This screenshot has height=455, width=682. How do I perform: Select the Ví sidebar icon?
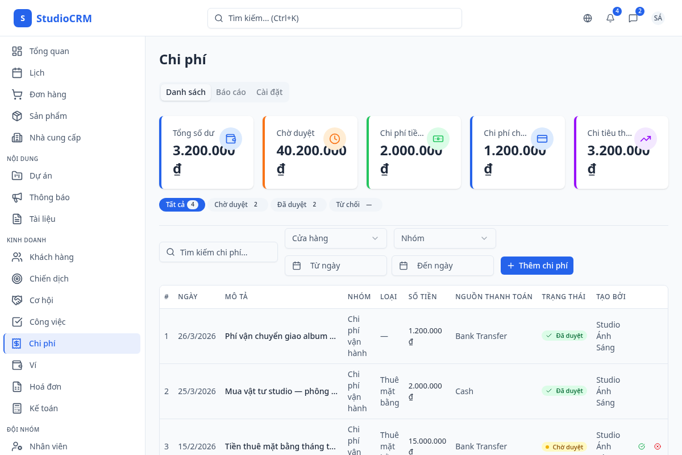point(18,365)
